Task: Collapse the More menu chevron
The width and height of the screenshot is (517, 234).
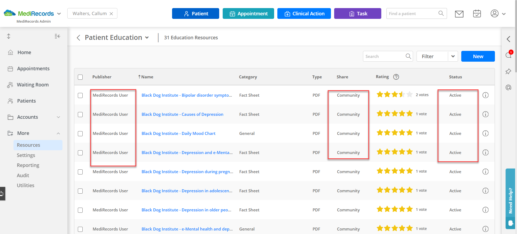Action: tap(58, 133)
